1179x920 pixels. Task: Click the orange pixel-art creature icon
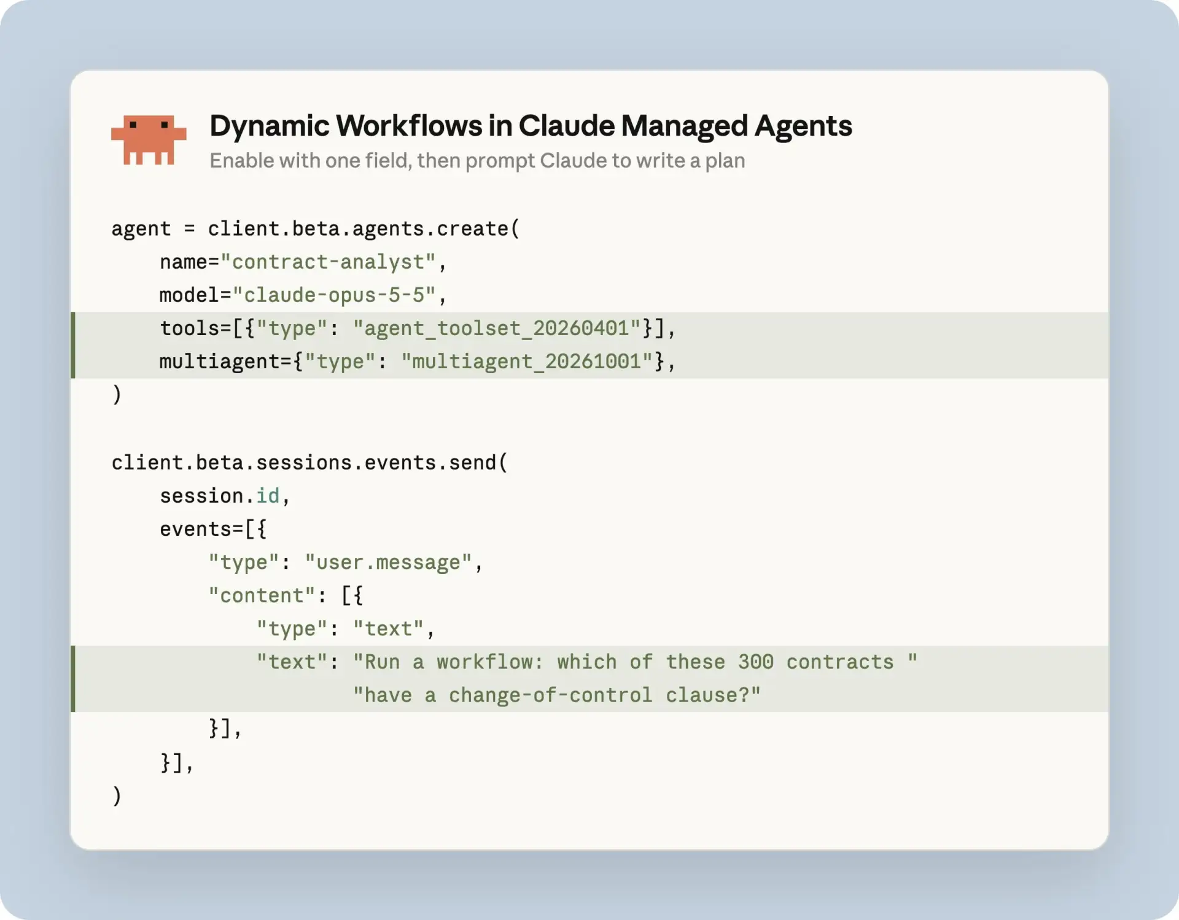coord(149,140)
